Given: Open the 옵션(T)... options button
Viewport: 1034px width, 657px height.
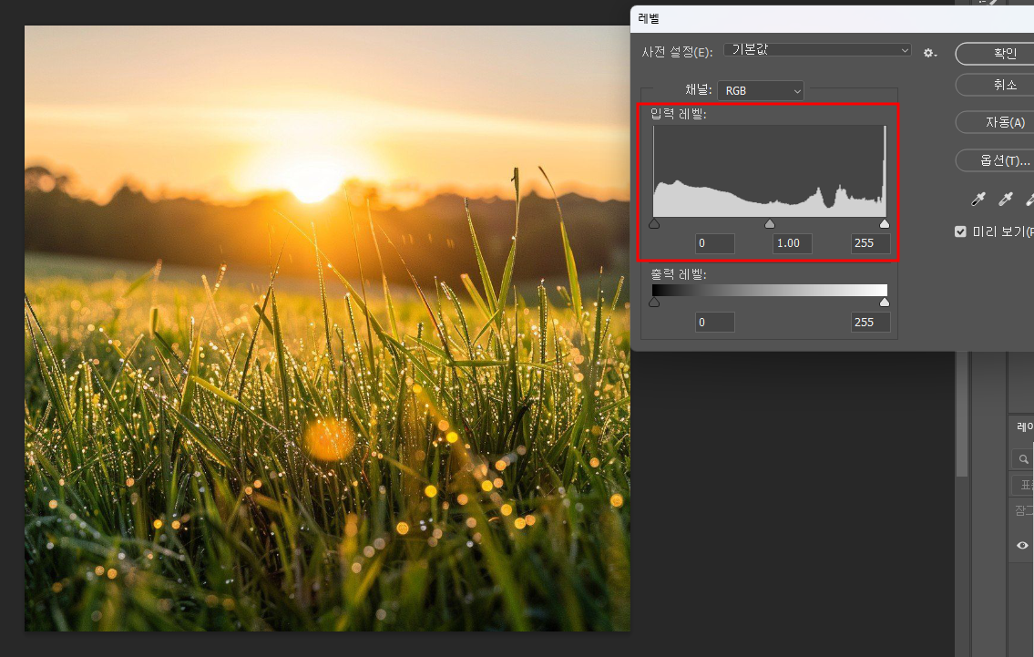Looking at the screenshot, I should (995, 160).
